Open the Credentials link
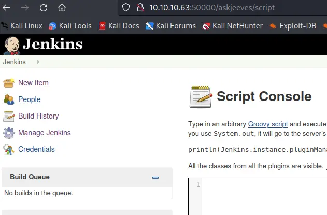The width and height of the screenshot is (327, 215). tap(36, 149)
